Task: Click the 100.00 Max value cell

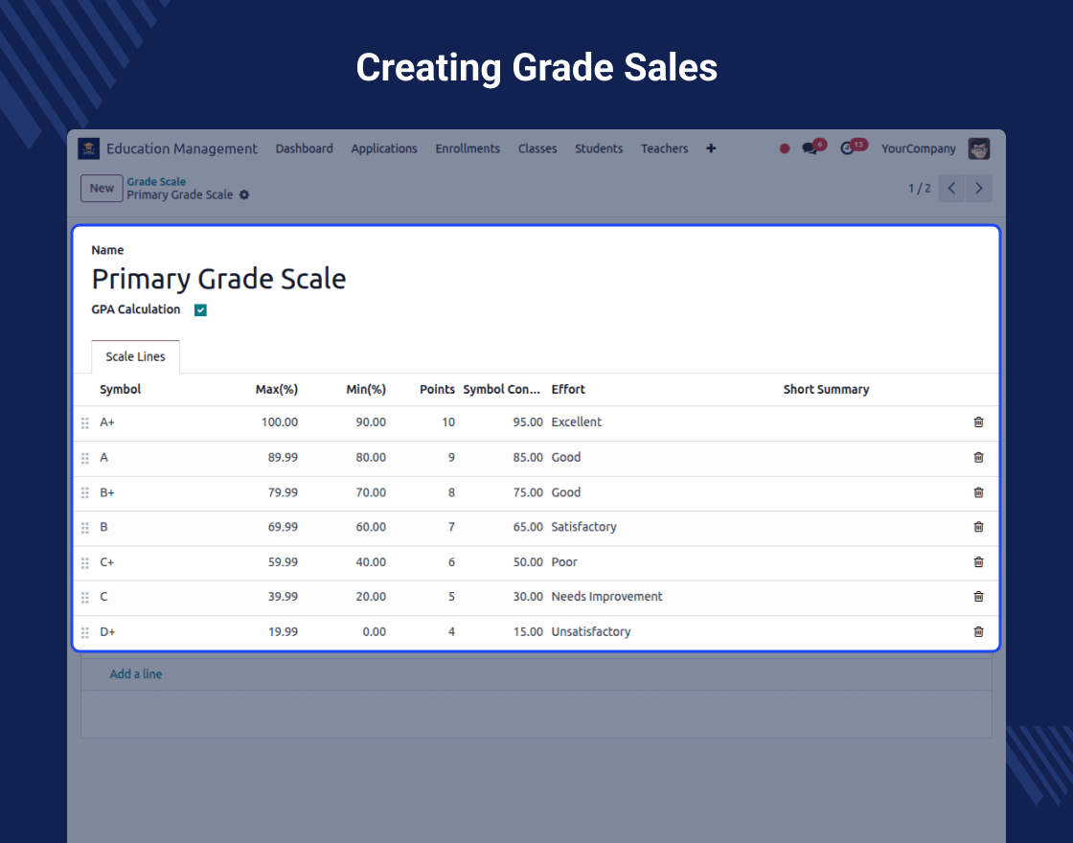Action: (x=279, y=422)
